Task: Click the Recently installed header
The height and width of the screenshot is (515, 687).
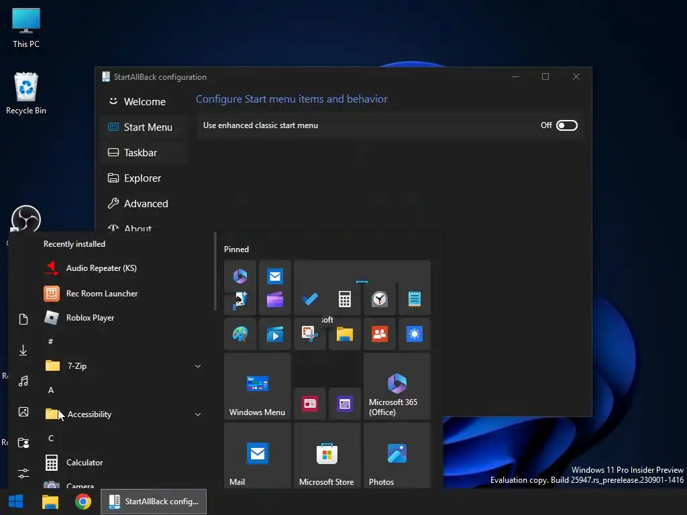Action: point(74,244)
